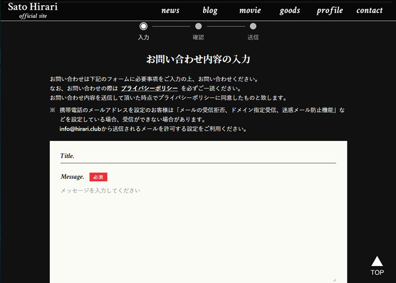Click the info@hirari.club email text
396x283 pixels.
point(80,129)
